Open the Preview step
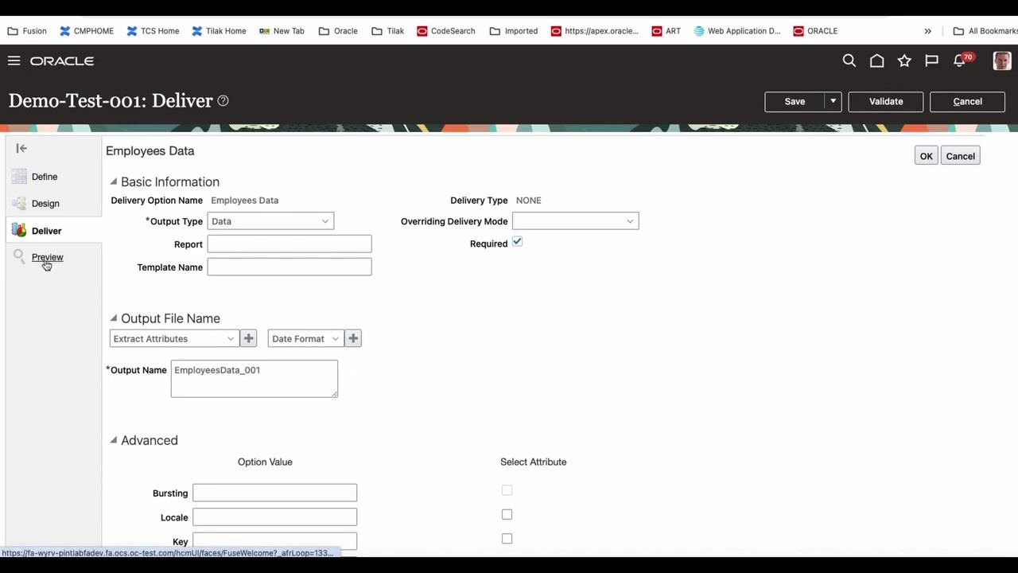This screenshot has width=1018, height=573. (47, 257)
